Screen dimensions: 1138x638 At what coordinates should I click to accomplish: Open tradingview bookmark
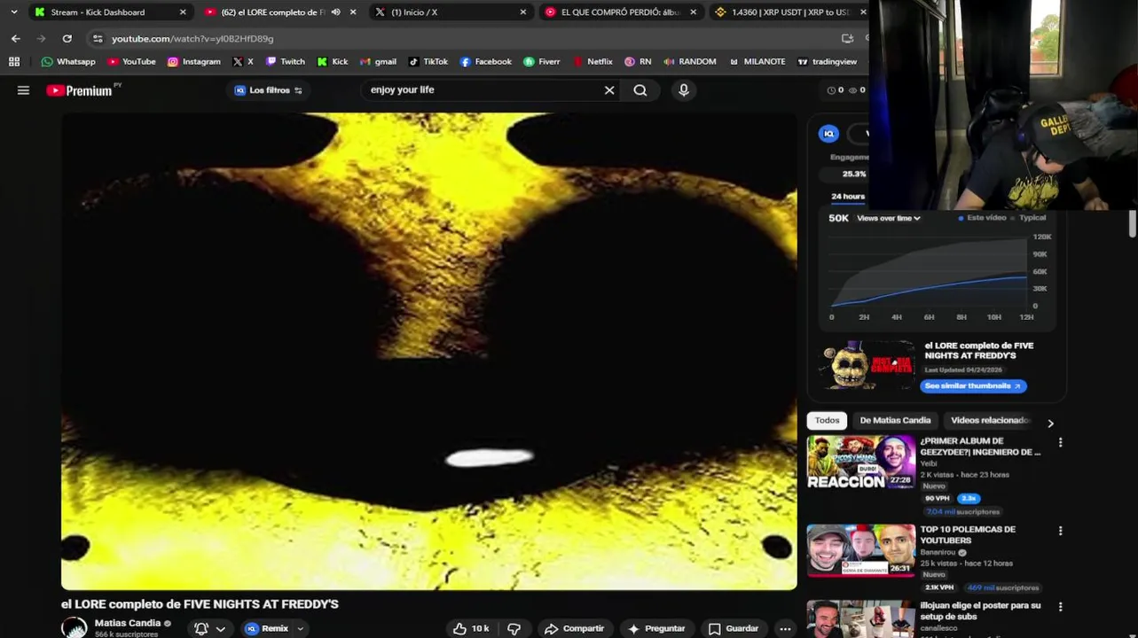tap(827, 61)
